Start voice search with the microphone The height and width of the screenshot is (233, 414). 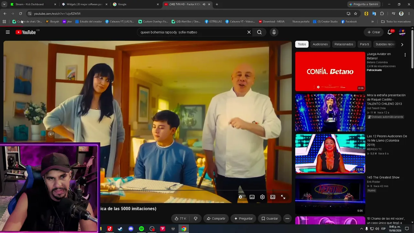[x=274, y=32]
